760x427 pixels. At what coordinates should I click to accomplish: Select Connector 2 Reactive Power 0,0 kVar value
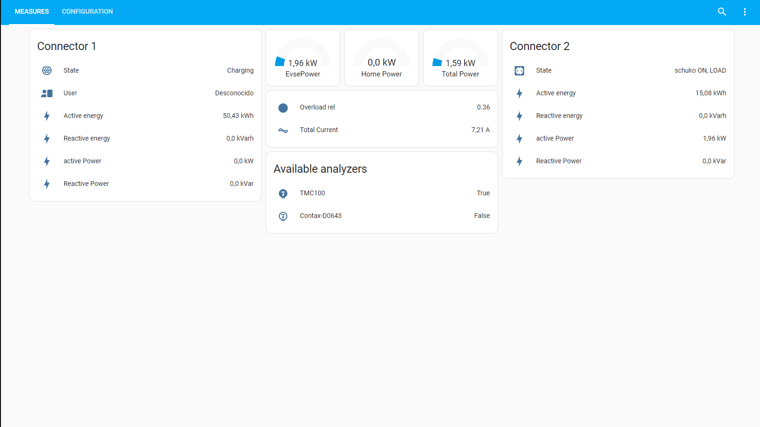[x=714, y=161]
